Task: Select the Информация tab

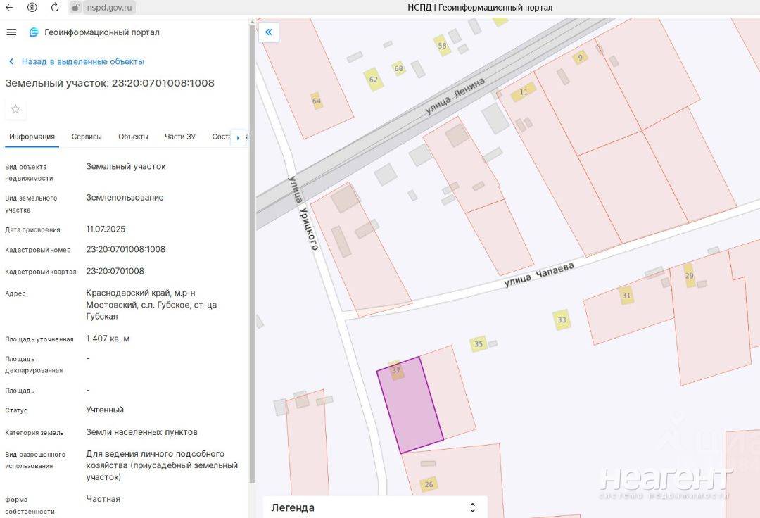Action: [32, 137]
